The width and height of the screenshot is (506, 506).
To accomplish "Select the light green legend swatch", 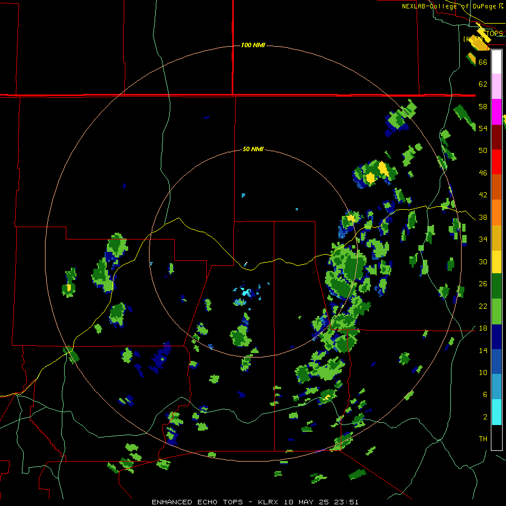I will (496, 311).
